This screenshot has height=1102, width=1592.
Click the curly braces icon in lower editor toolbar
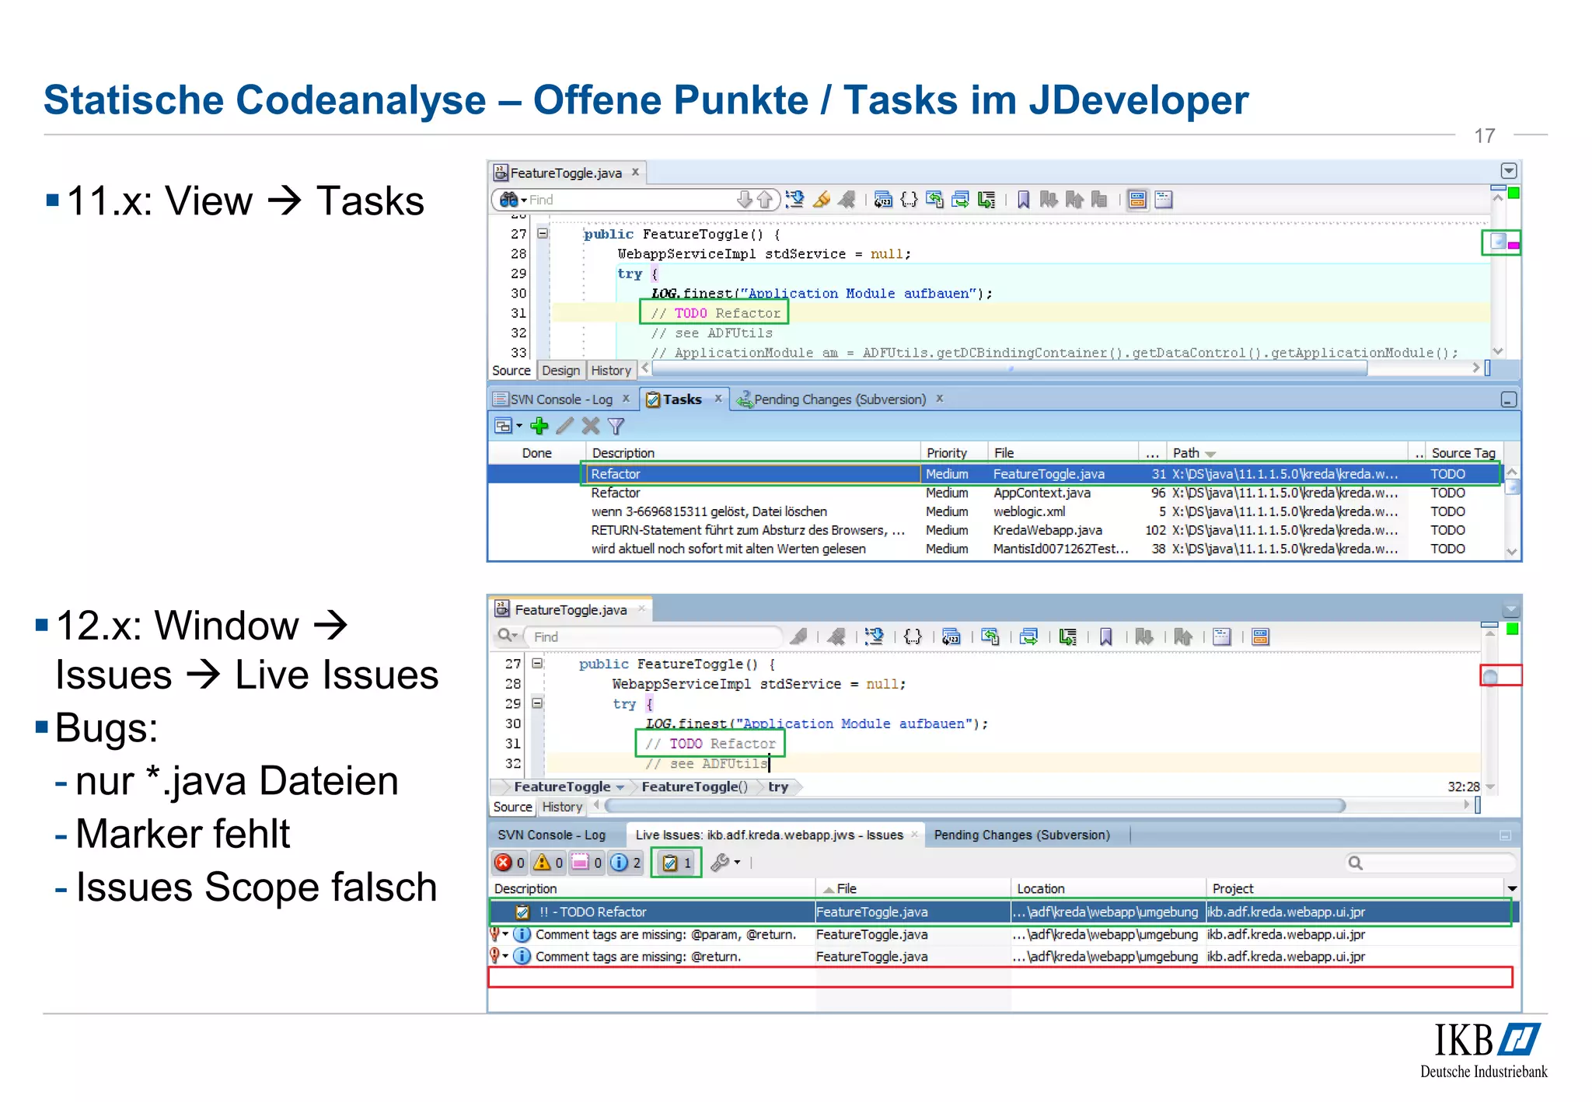(x=913, y=636)
